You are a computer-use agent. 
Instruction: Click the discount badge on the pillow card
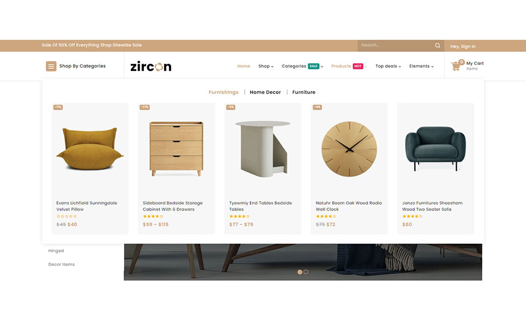tap(58, 107)
